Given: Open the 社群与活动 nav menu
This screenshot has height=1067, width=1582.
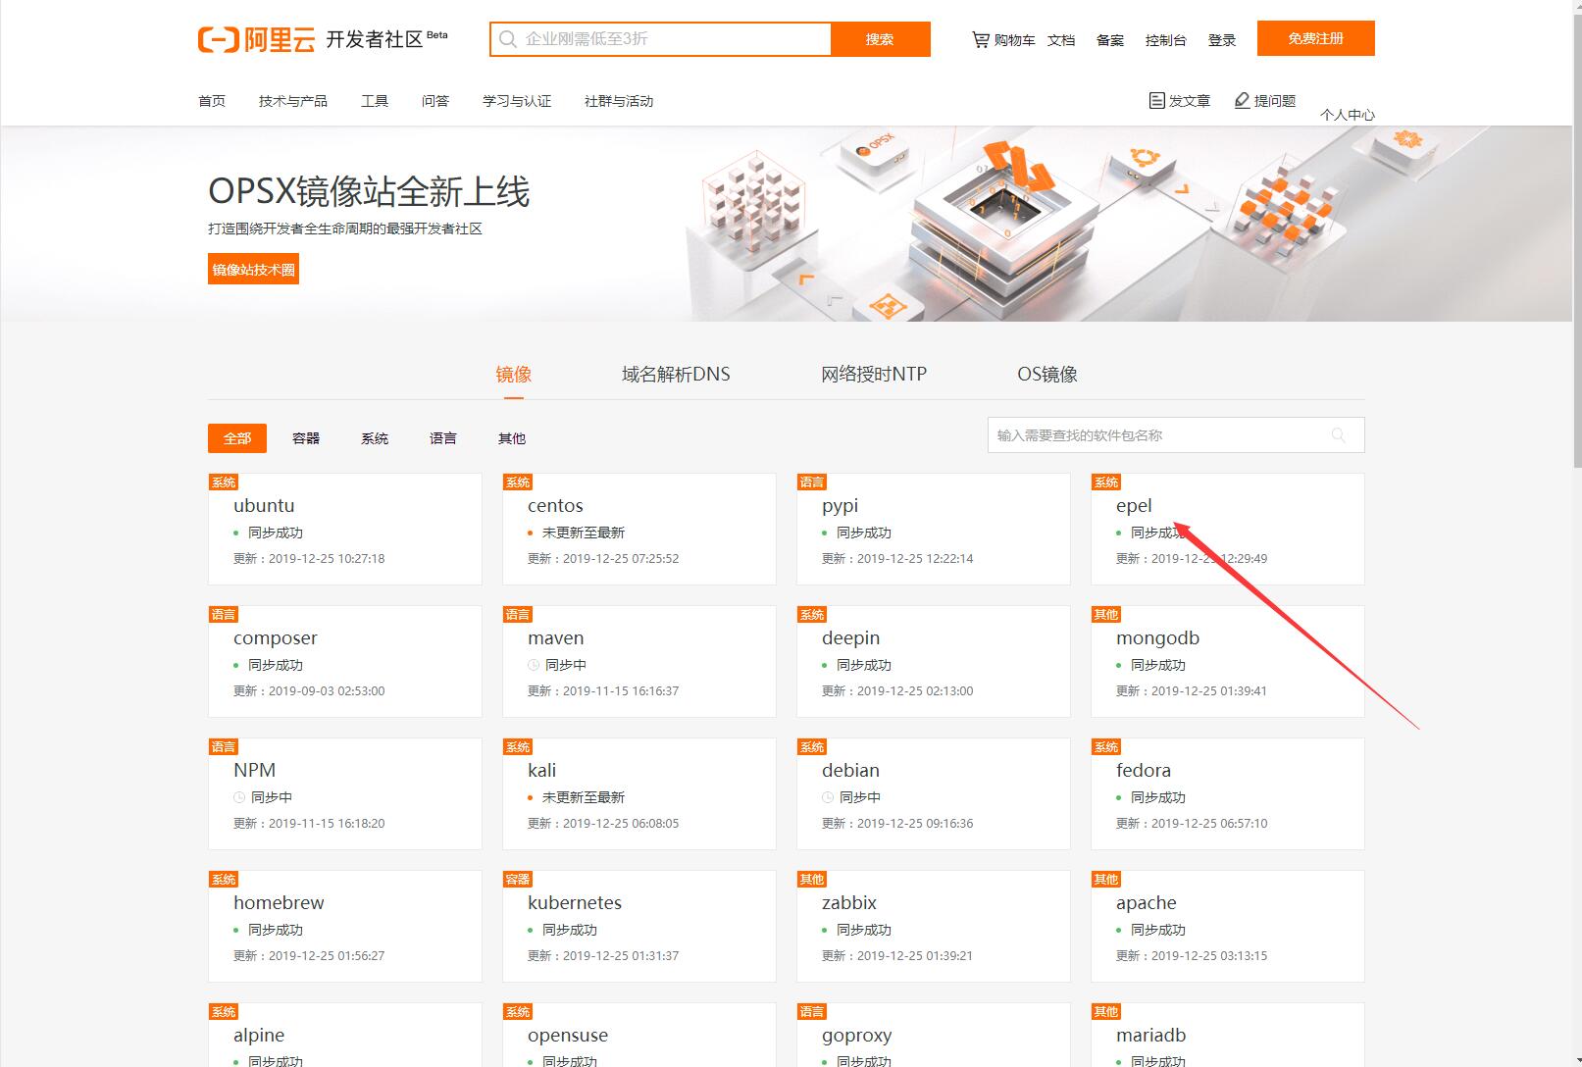Looking at the screenshot, I should coord(619,101).
